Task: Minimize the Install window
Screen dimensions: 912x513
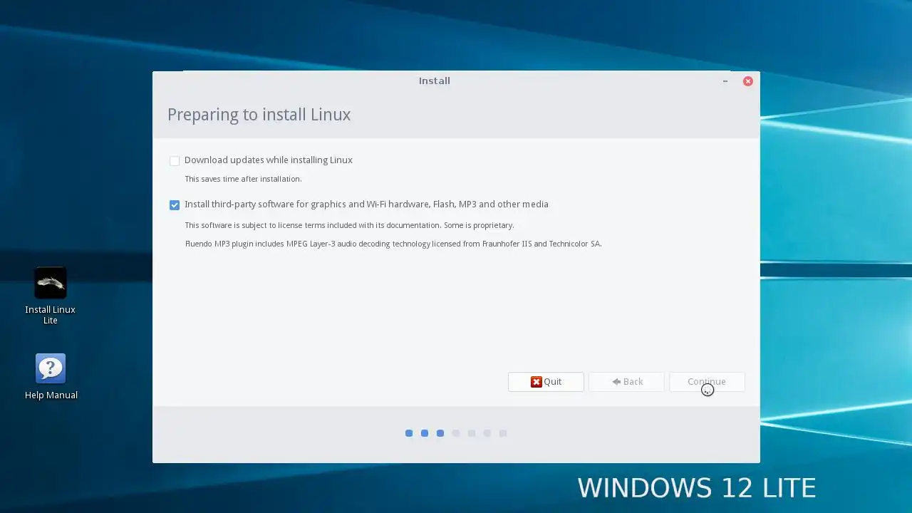Action: (725, 81)
